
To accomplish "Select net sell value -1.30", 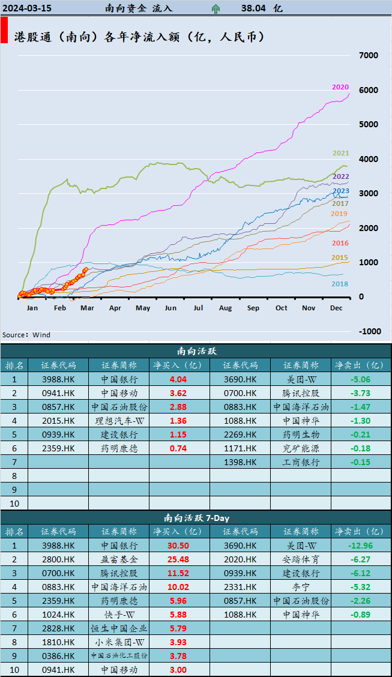I will click(x=360, y=421).
